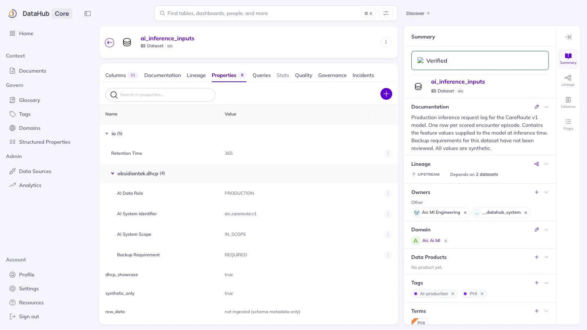Collapse the right summary sidebar arrow
587x330 pixels.
coord(568,37)
